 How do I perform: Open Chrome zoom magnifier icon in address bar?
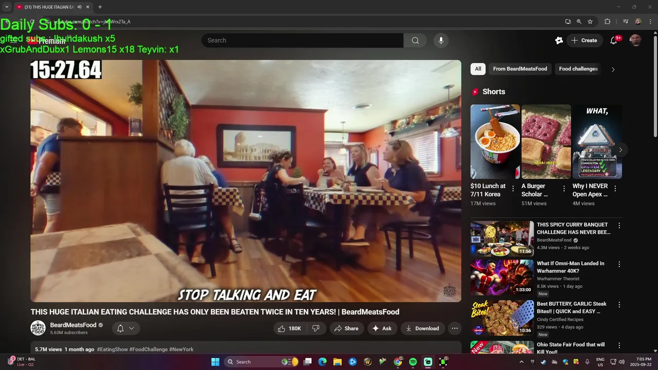click(579, 22)
